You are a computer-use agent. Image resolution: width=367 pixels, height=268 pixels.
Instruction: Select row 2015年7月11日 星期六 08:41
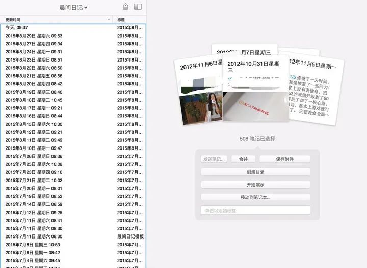click(x=73, y=221)
